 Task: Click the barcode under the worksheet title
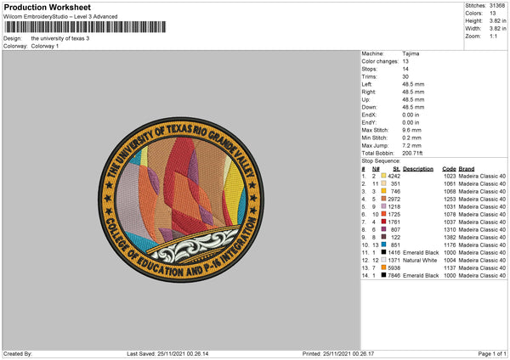(x=85, y=27)
